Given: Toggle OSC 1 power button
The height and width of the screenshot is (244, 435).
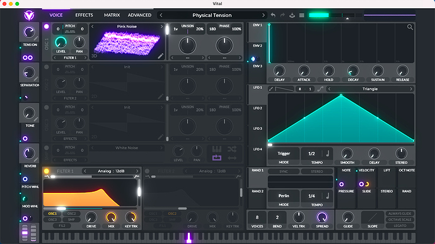Looking at the screenshot, I should point(46,26).
